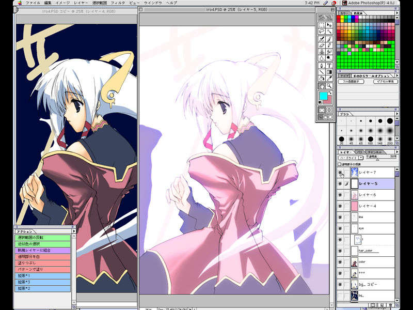The image size is (413, 310).
Task: Click the ピクセル等倍 button
Action: [385, 82]
